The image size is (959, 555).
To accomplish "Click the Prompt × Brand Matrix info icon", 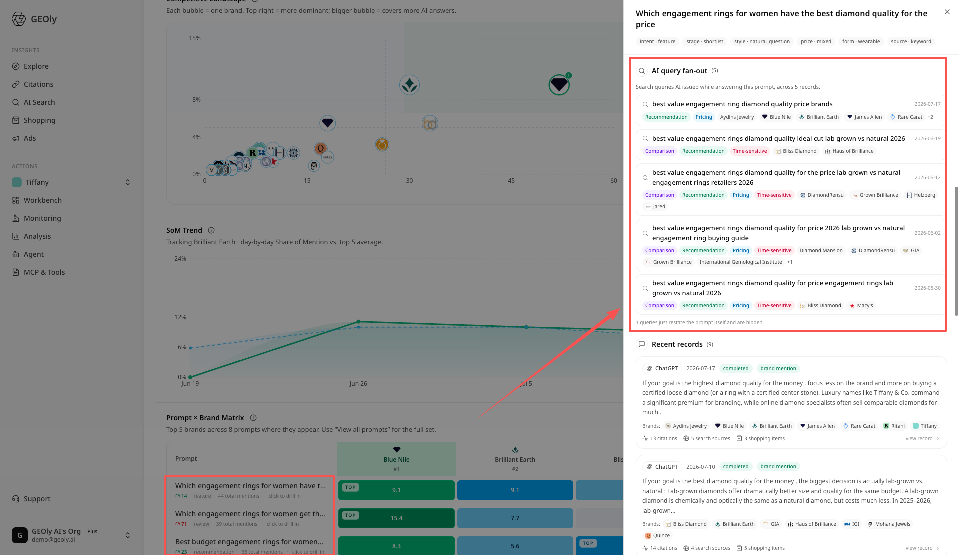I will tap(253, 418).
